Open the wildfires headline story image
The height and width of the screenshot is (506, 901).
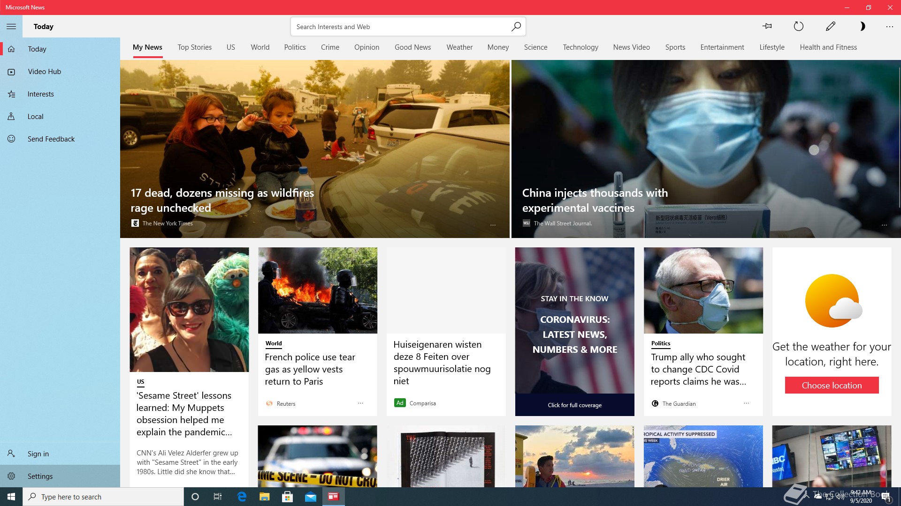(314, 141)
